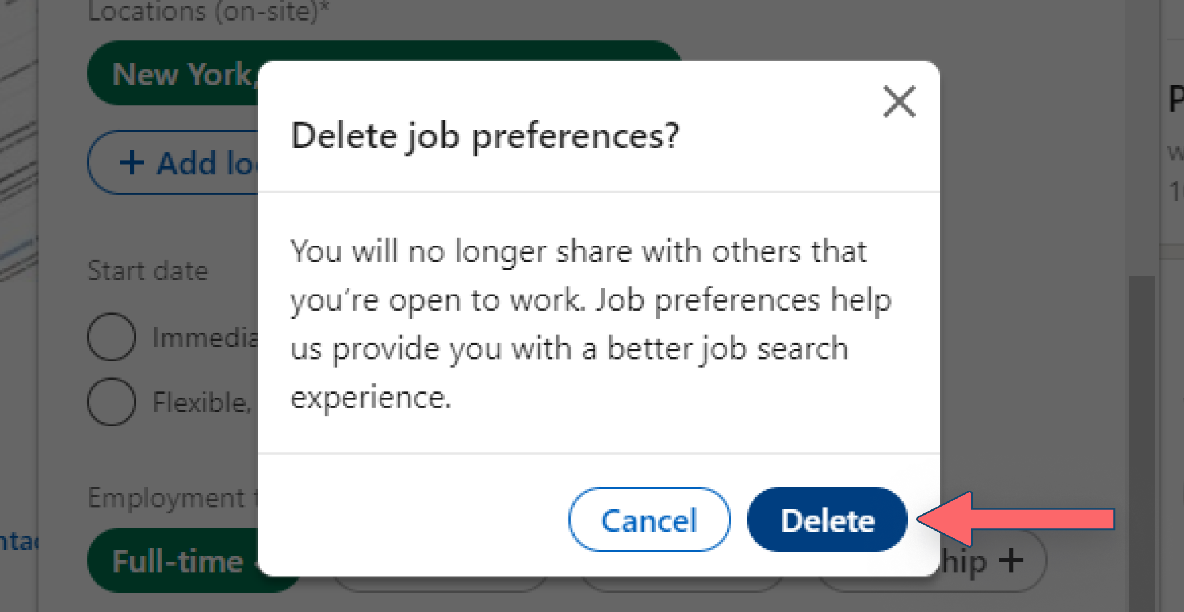Screen dimensions: 1184x612
Task: Click Cancel to keep job preferences
Action: point(649,520)
